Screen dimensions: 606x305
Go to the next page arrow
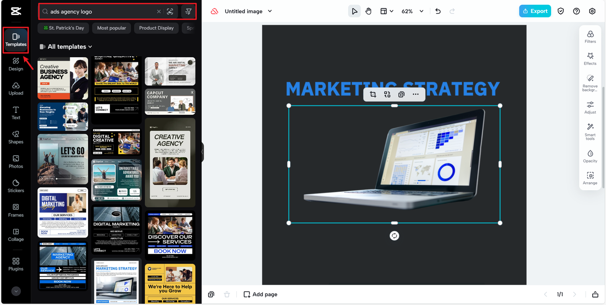tap(575, 294)
